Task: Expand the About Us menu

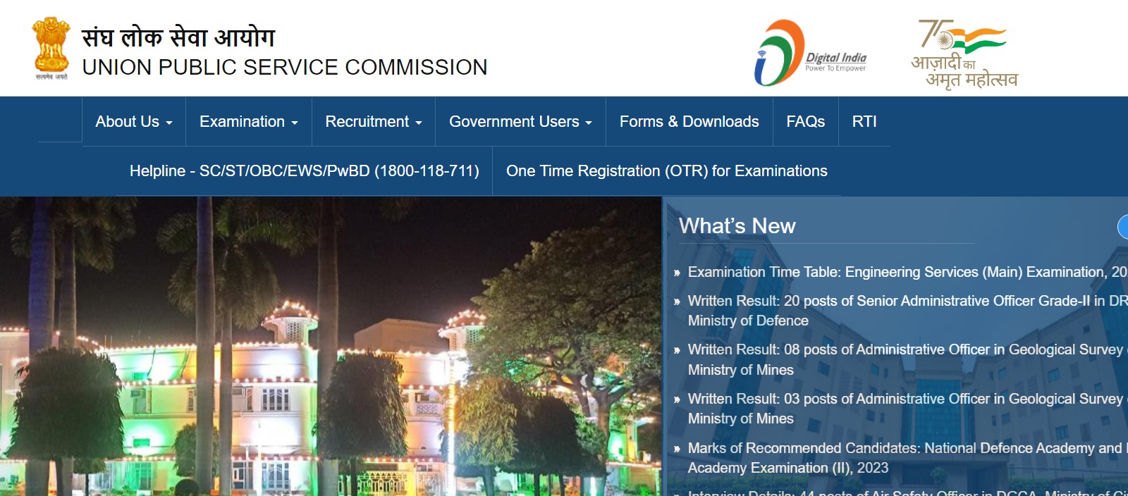Action: (134, 122)
